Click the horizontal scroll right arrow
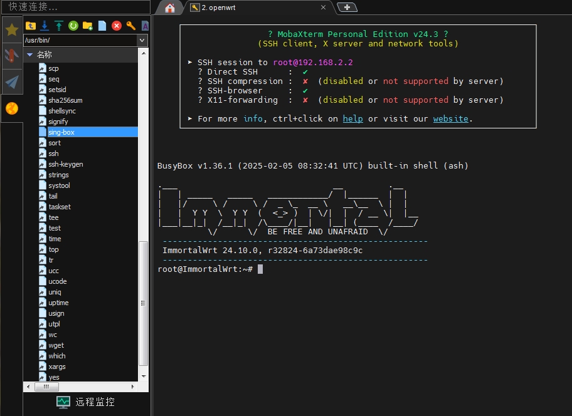This screenshot has height=416, width=572. pos(133,387)
